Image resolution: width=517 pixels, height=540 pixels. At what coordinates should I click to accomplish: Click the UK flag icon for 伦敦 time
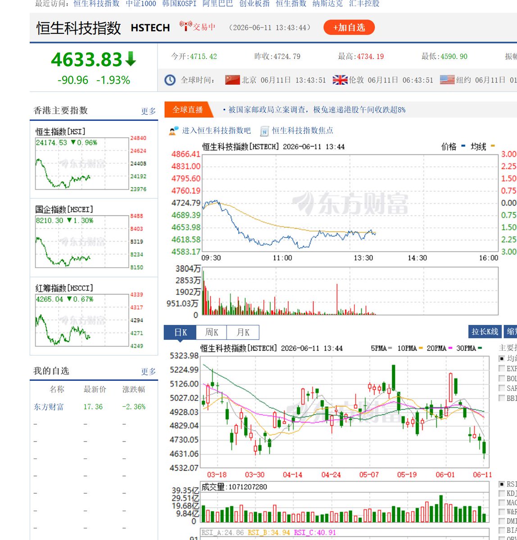pos(340,80)
